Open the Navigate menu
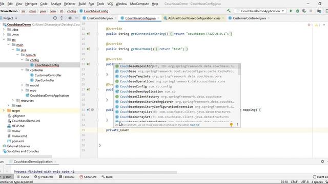Viewport: 328px width, 184px height. point(31,4)
